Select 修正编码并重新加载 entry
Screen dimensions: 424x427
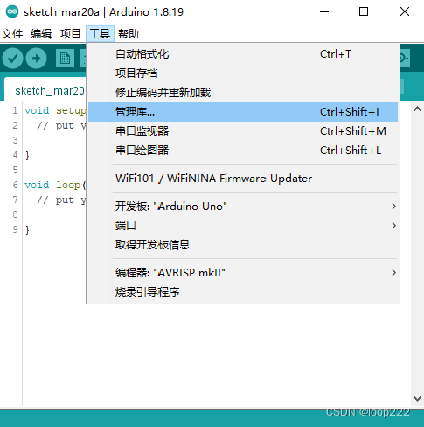(x=243, y=93)
